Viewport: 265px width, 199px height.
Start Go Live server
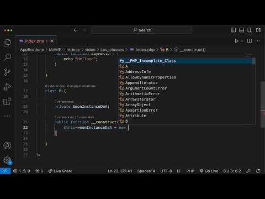pyautogui.click(x=209, y=171)
